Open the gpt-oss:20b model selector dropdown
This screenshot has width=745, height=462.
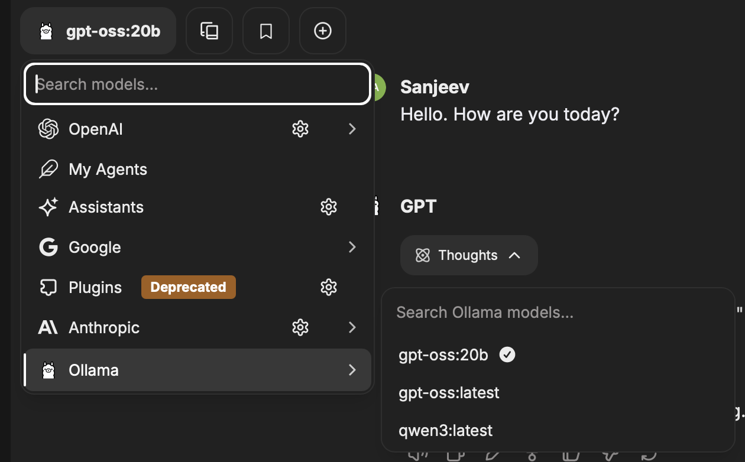pos(98,31)
